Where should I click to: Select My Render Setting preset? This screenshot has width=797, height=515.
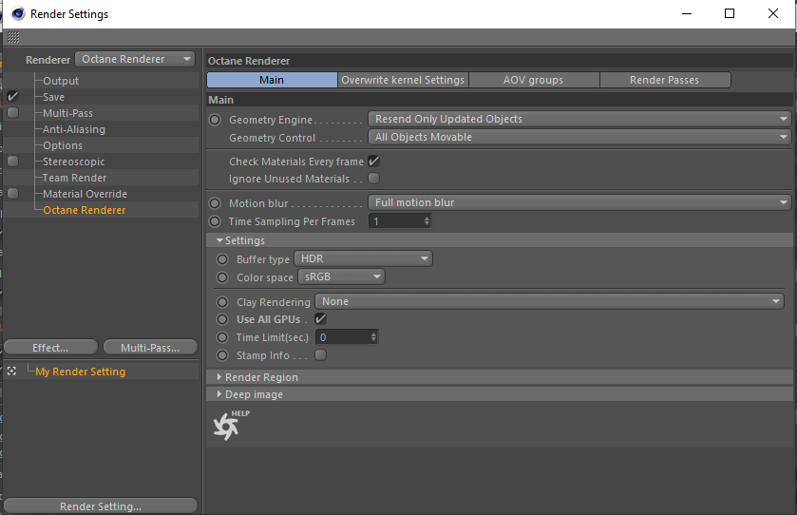coord(81,372)
